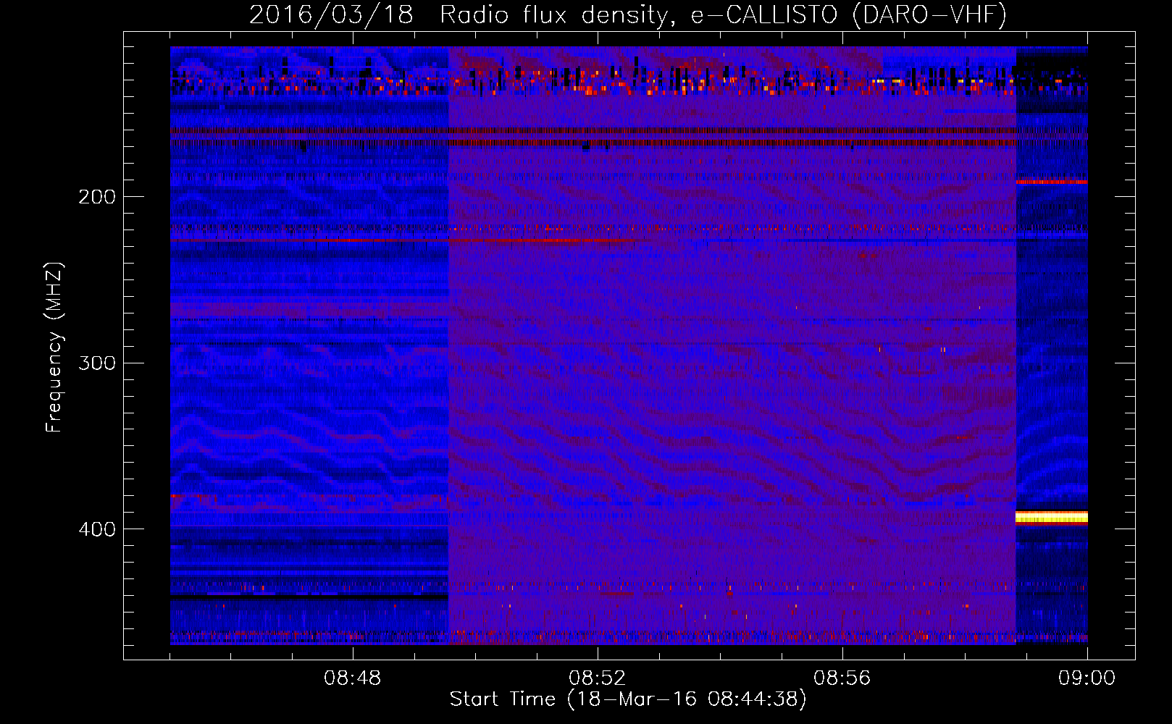The height and width of the screenshot is (724, 1172).
Task: Click the 08:56 time tick label
Action: point(842,678)
